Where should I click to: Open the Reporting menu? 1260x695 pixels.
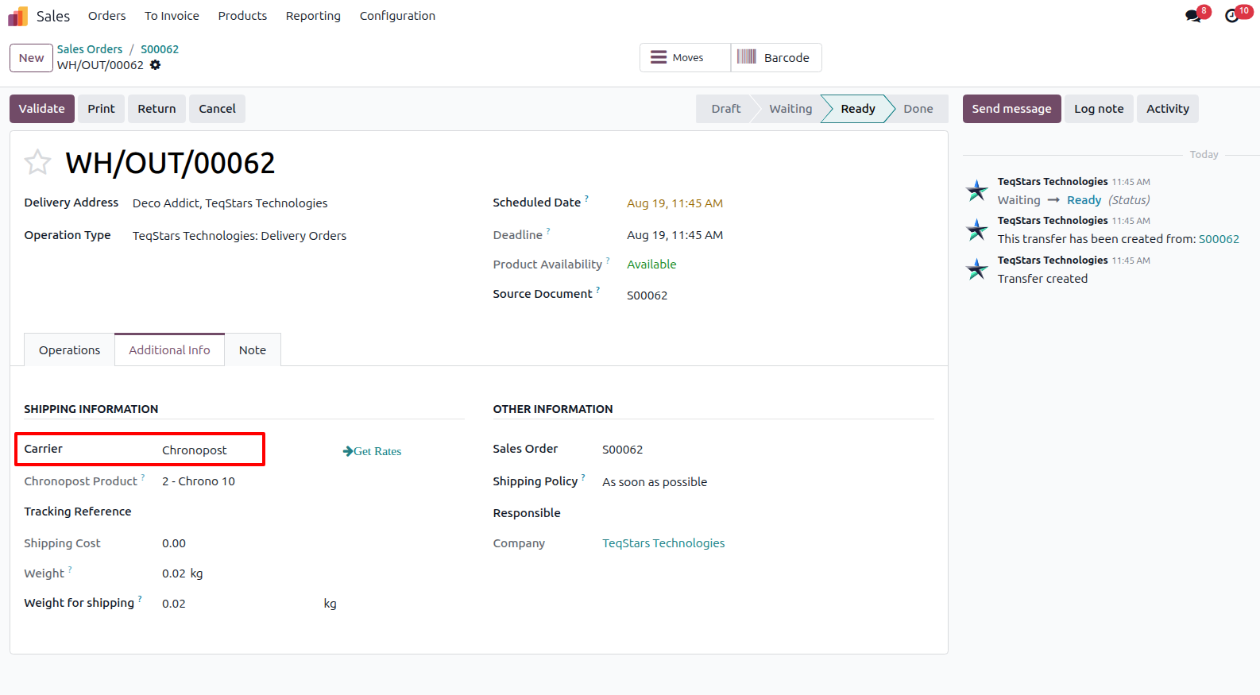[313, 16]
